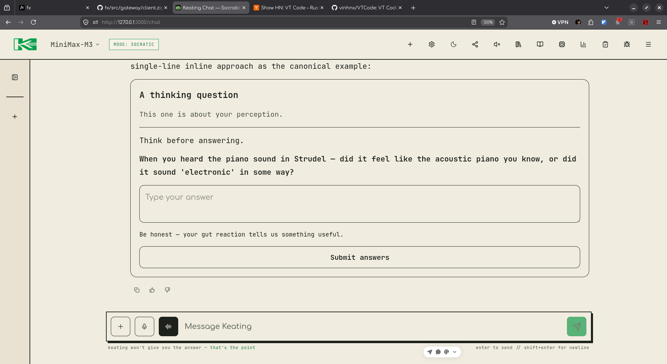This screenshot has width=667, height=364.
Task: Open the list all tabs chevron
Action: coord(607,8)
